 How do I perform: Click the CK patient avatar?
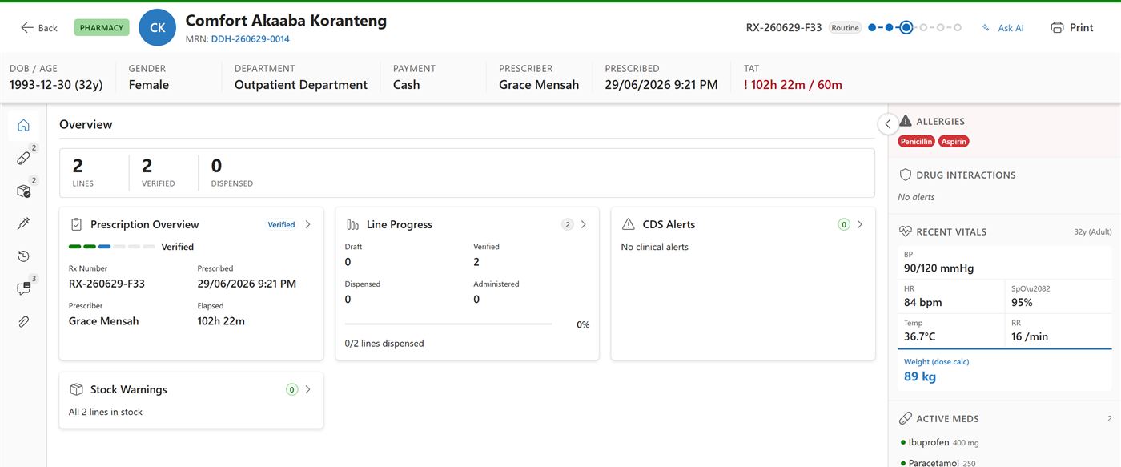pyautogui.click(x=157, y=27)
